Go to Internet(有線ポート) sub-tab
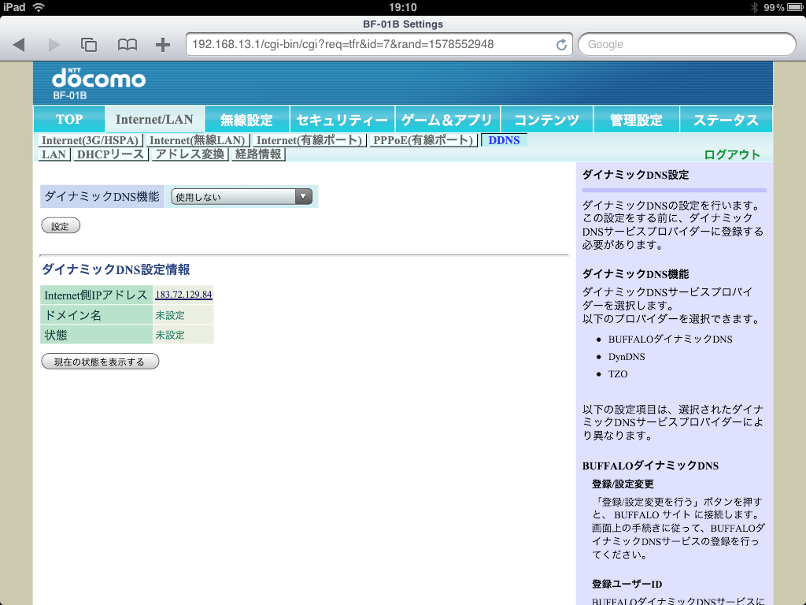This screenshot has width=806, height=605. [x=309, y=140]
